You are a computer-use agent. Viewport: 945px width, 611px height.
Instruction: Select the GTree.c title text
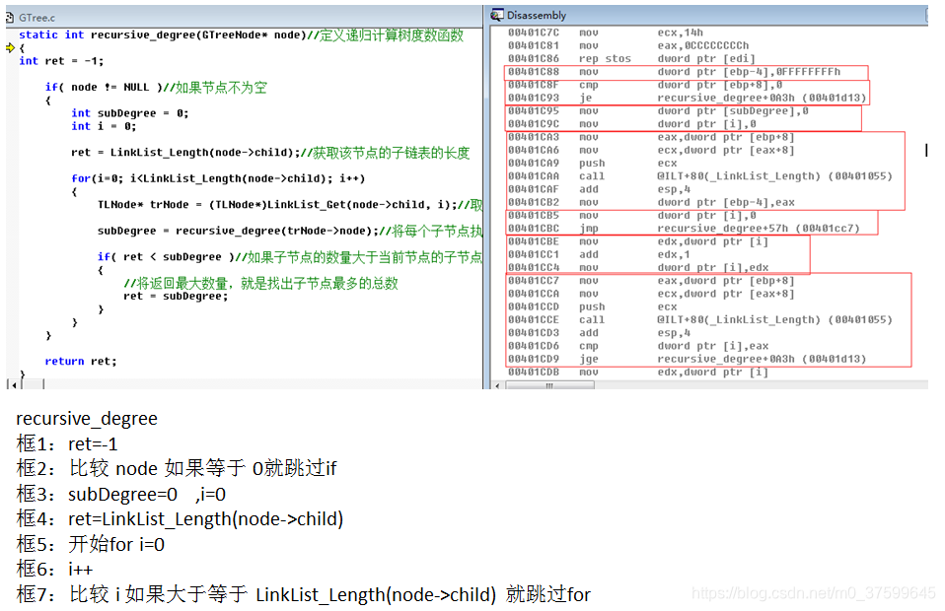pyautogui.click(x=36, y=18)
